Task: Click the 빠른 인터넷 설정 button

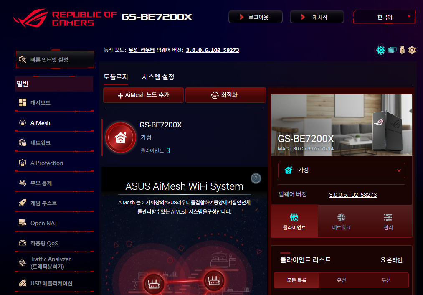Action: [55, 59]
